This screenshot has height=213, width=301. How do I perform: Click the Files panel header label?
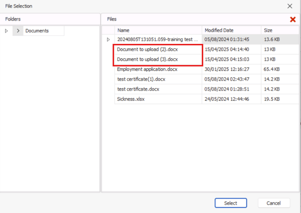coord(112,19)
